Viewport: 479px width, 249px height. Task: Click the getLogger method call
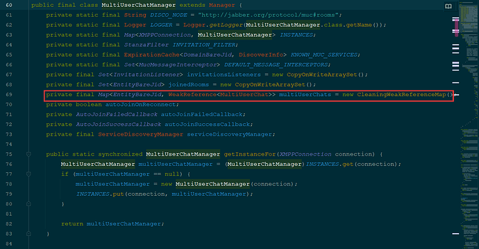pos(226,25)
